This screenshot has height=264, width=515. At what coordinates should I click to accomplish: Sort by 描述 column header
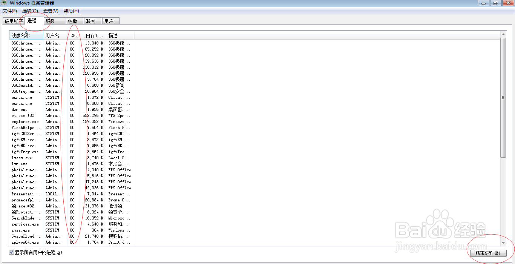pos(120,35)
